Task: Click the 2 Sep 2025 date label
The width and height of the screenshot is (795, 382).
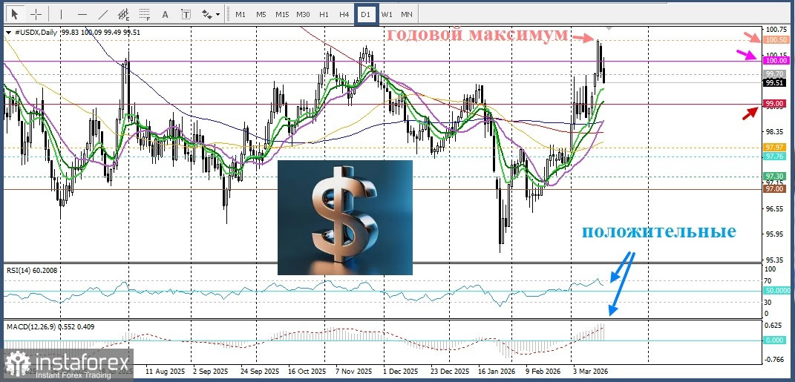Action: pyautogui.click(x=211, y=370)
